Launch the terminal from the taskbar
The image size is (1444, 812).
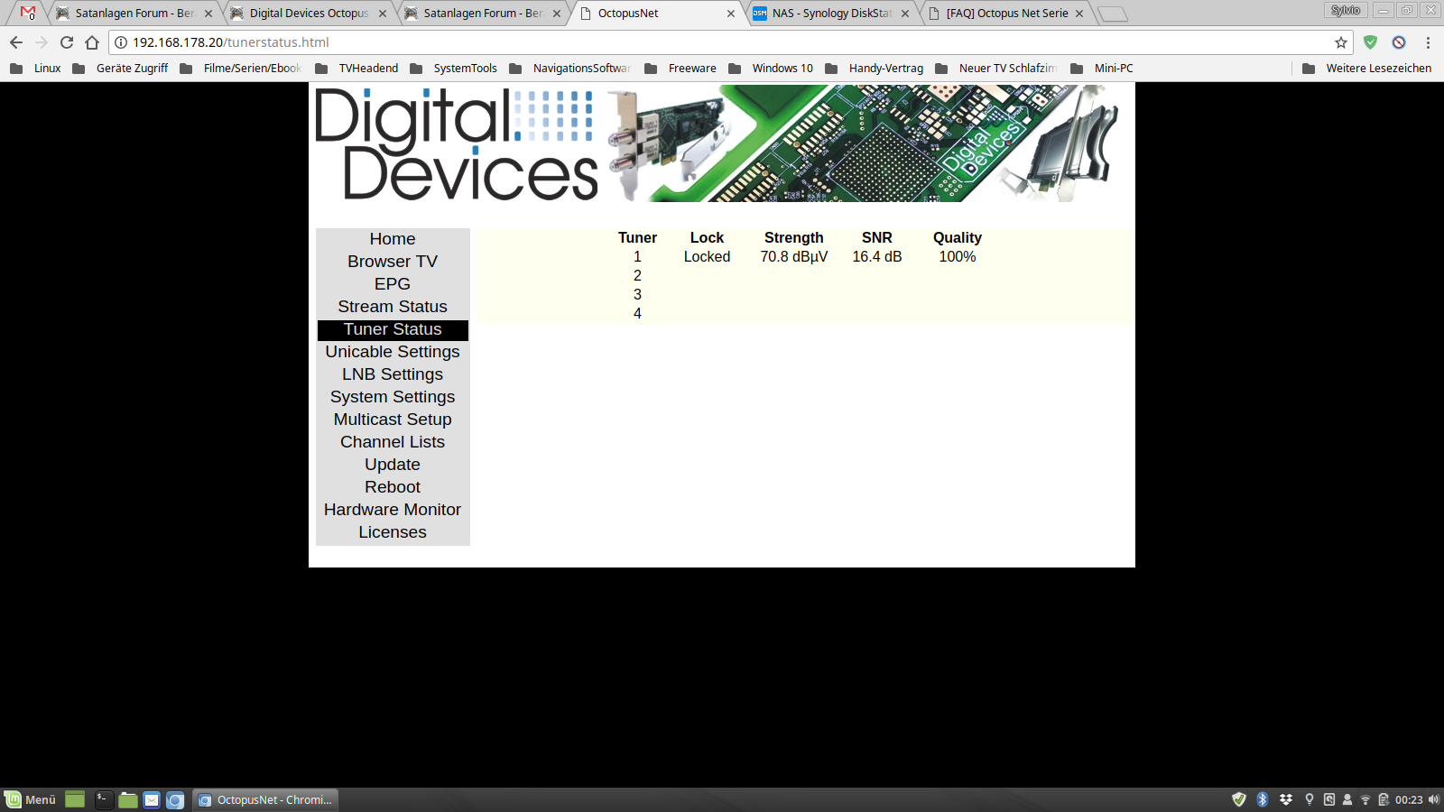(x=104, y=799)
